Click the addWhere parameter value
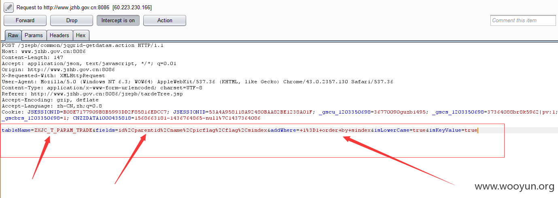The width and height of the screenshot is (558, 198). pyautogui.click(x=335, y=130)
